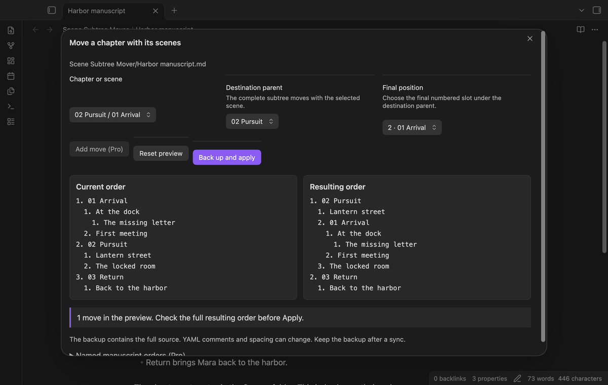Click Back to the harbor in Resulting order
This screenshot has height=385, width=608.
pyautogui.click(x=365, y=288)
